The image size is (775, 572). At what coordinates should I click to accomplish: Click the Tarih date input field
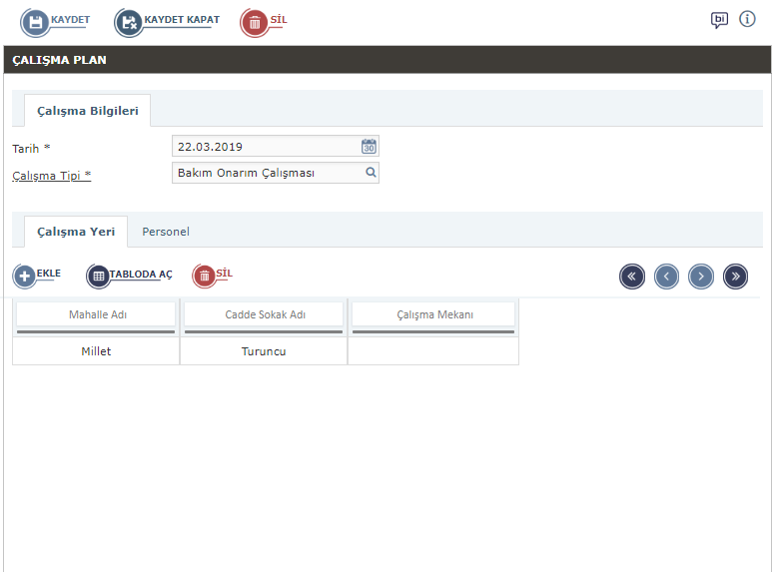265,147
